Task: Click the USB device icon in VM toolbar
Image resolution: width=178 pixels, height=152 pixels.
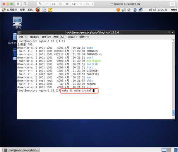Action: [80, 4]
